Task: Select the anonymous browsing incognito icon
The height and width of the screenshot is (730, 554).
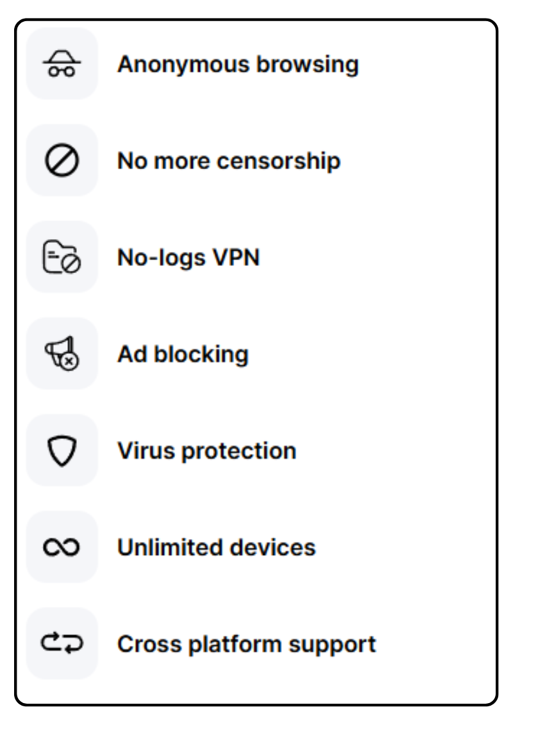Action: [x=62, y=62]
